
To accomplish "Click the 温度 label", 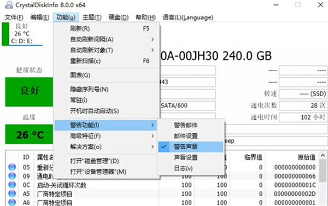I will coord(29,117).
